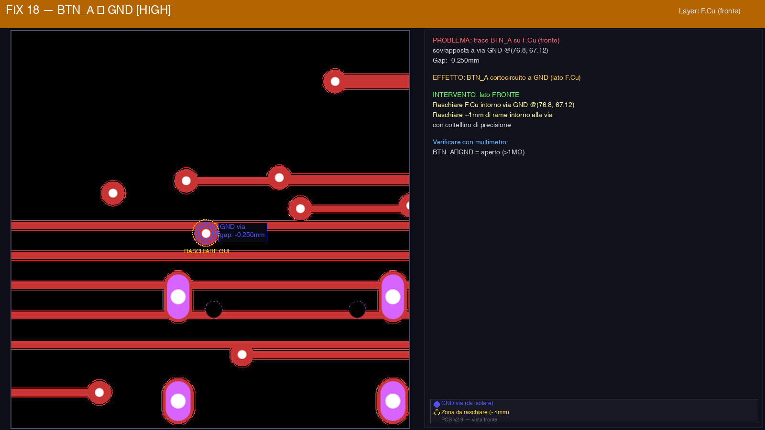Click the 'Verificare con multimetro:' text
This screenshot has height=430, width=765.
[x=470, y=142]
